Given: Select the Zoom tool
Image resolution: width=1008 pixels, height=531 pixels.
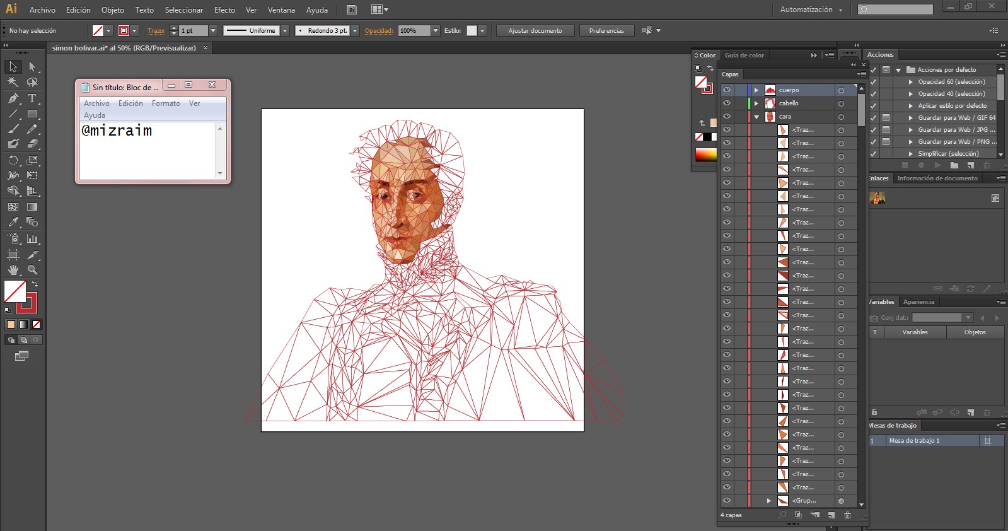Looking at the screenshot, I should (x=32, y=269).
